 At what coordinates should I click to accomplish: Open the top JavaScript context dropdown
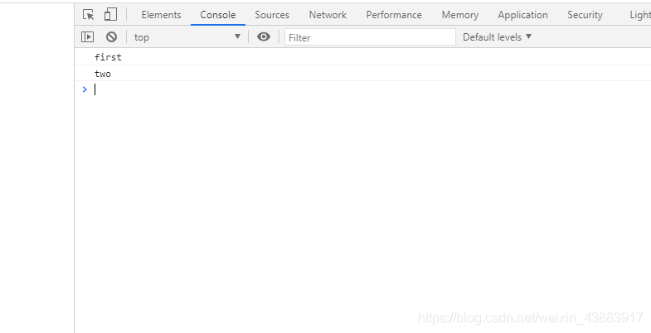pyautogui.click(x=187, y=37)
